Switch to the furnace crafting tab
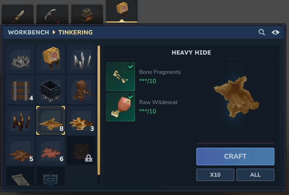 click(87, 15)
